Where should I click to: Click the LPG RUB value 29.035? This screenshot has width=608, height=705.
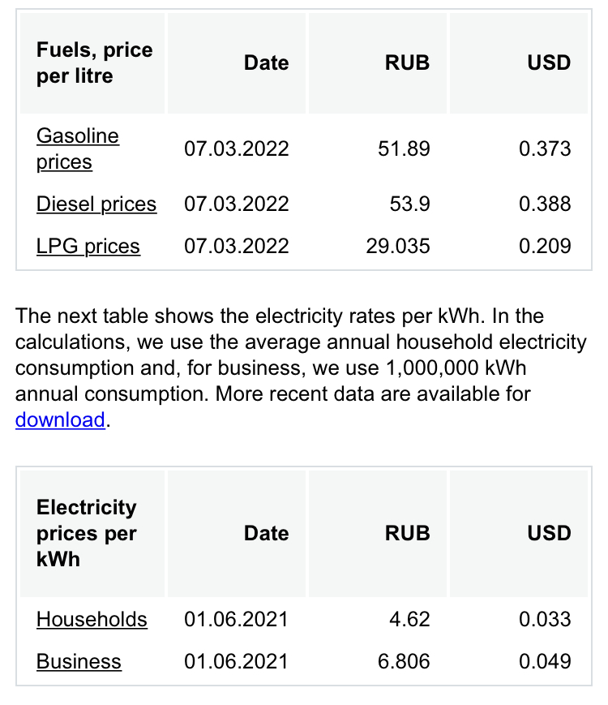click(x=398, y=247)
